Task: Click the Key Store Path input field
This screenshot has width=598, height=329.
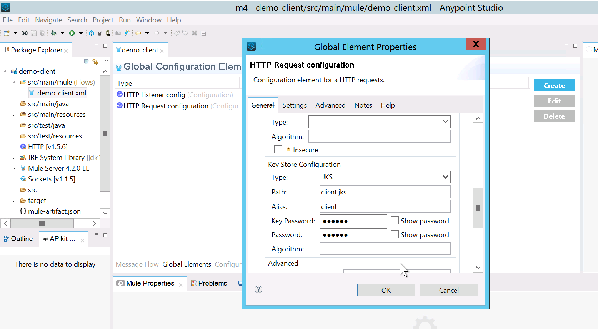Action: pyautogui.click(x=385, y=192)
